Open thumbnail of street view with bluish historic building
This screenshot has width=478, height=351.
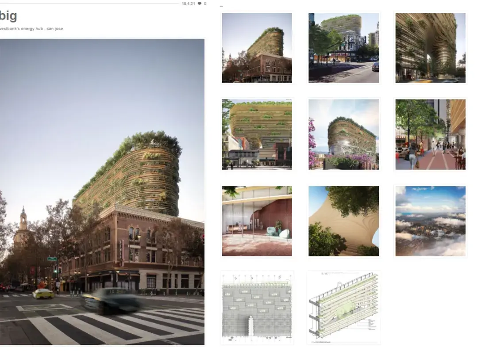(x=343, y=48)
